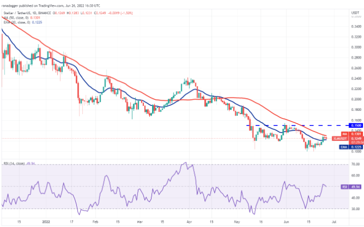Click the 0.1000 price axis label
Viewport: 364px width, 227px height.
tap(356, 151)
